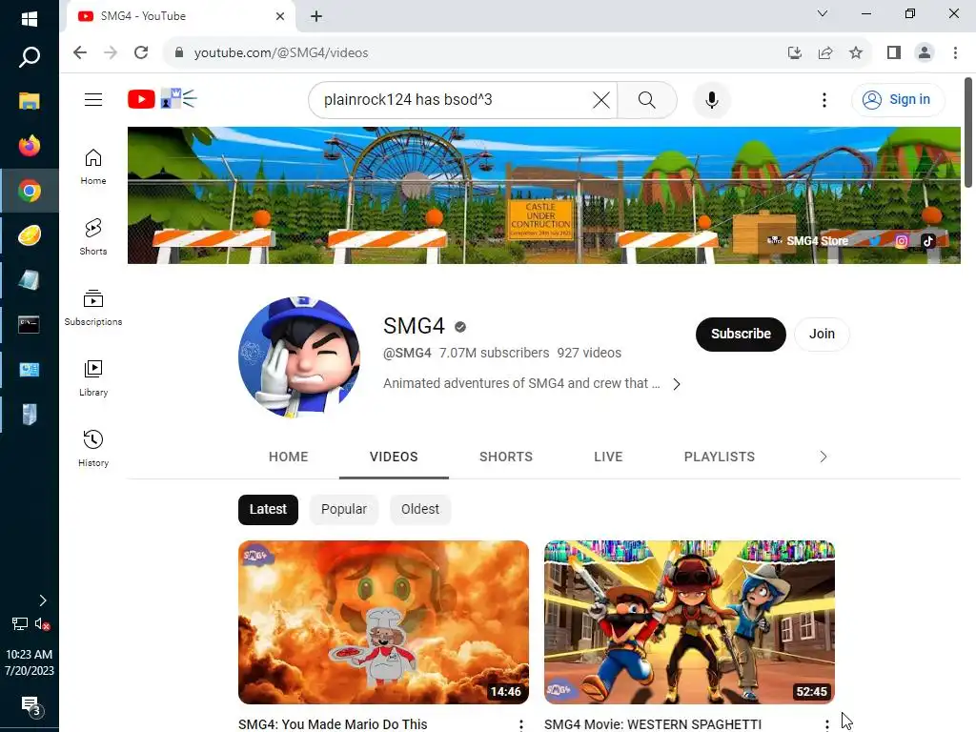Open Windows Start menu
This screenshot has width=976, height=732.
pyautogui.click(x=30, y=19)
